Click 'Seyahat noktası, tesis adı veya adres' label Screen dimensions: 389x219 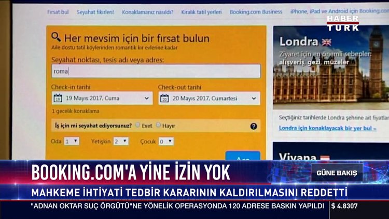107,60
